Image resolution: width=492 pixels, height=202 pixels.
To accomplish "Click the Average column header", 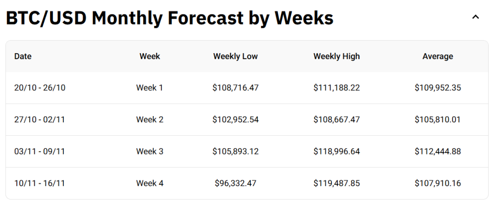I will (x=438, y=56).
